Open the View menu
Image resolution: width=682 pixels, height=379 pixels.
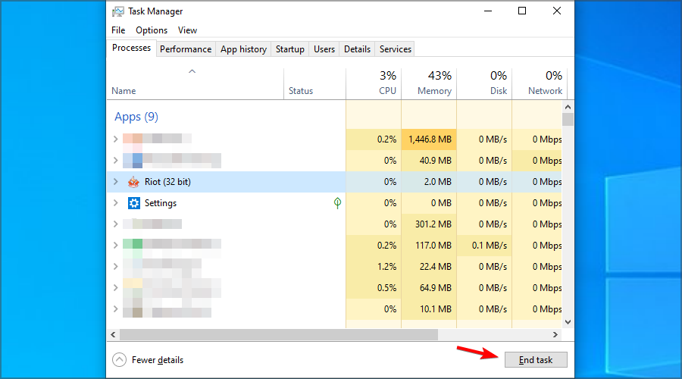187,30
